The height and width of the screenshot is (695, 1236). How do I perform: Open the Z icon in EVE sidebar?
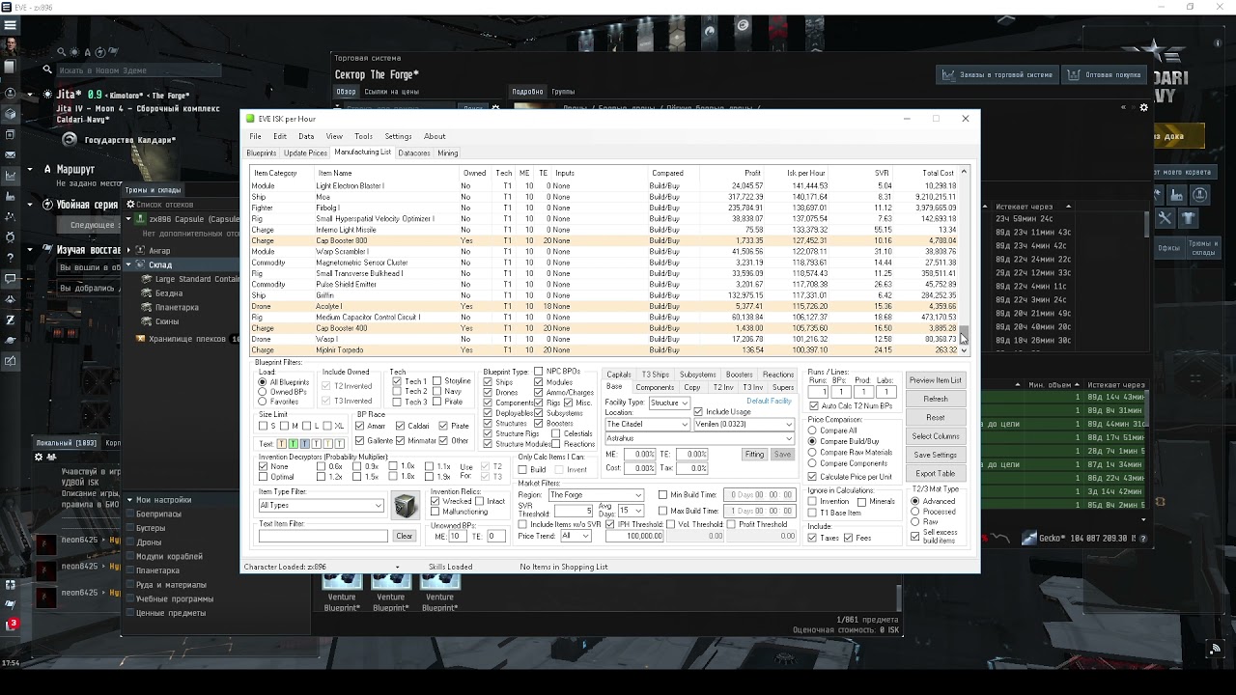pyautogui.click(x=11, y=320)
